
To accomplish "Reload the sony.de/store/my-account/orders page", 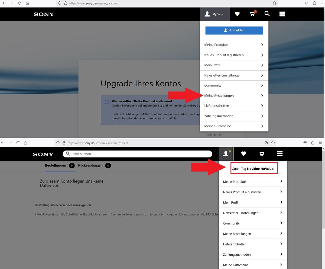I will 18,143.
